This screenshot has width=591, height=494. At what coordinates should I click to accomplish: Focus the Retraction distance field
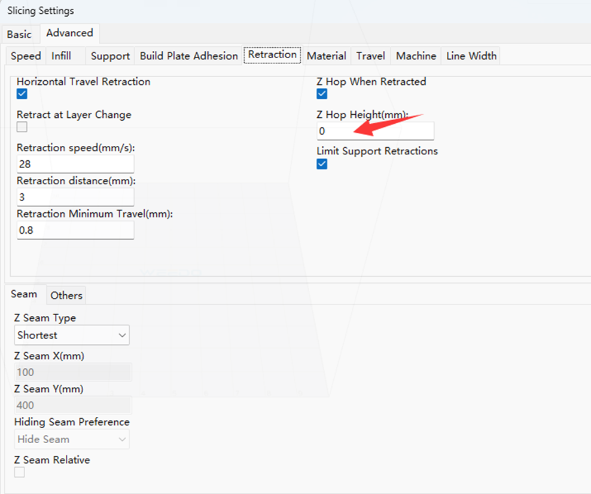click(x=75, y=197)
